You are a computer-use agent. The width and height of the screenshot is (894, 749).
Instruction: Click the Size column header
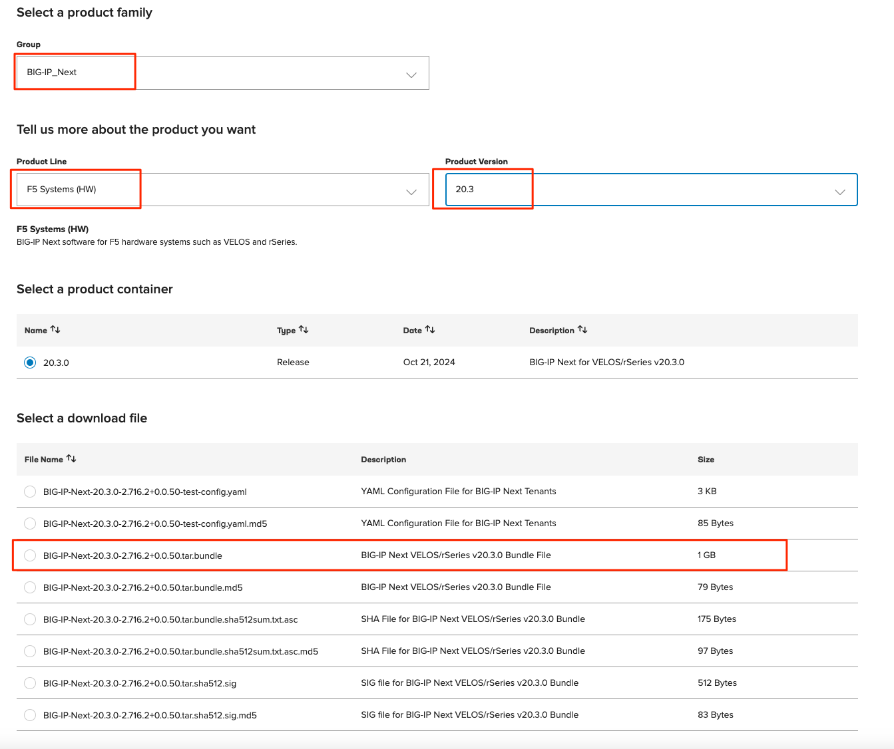[x=706, y=460]
